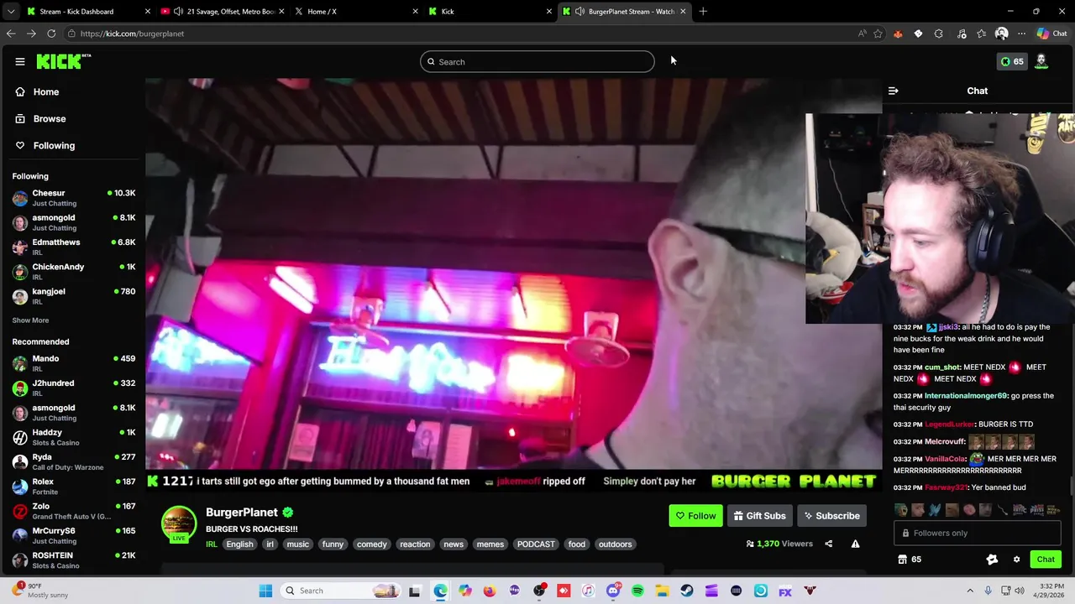The height and width of the screenshot is (604, 1075).
Task: Open the 90°F weather widget
Action: pyautogui.click(x=40, y=591)
